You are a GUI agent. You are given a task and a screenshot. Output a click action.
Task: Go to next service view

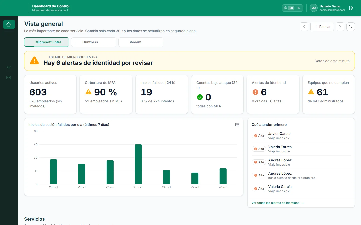[x=340, y=27]
